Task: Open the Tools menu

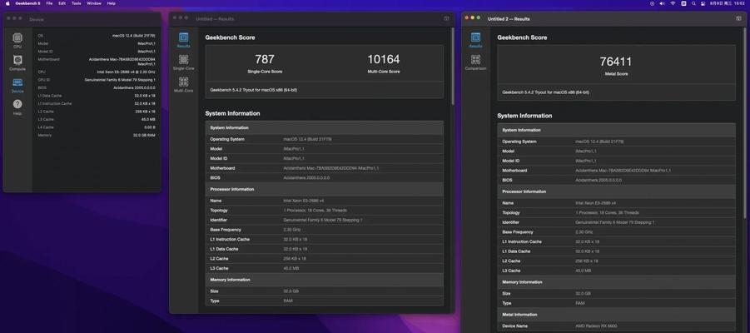Action: click(x=77, y=3)
